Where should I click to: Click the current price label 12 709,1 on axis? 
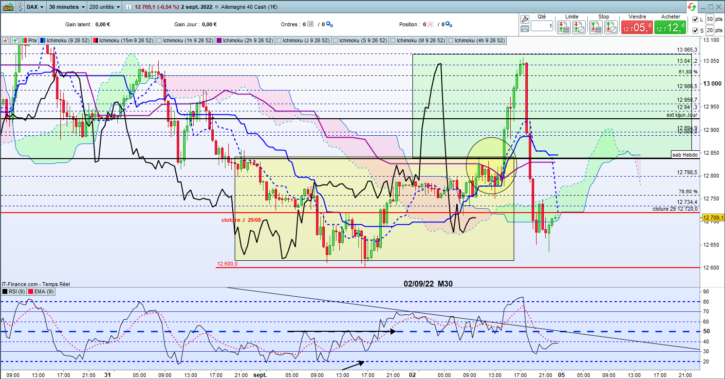pos(713,217)
